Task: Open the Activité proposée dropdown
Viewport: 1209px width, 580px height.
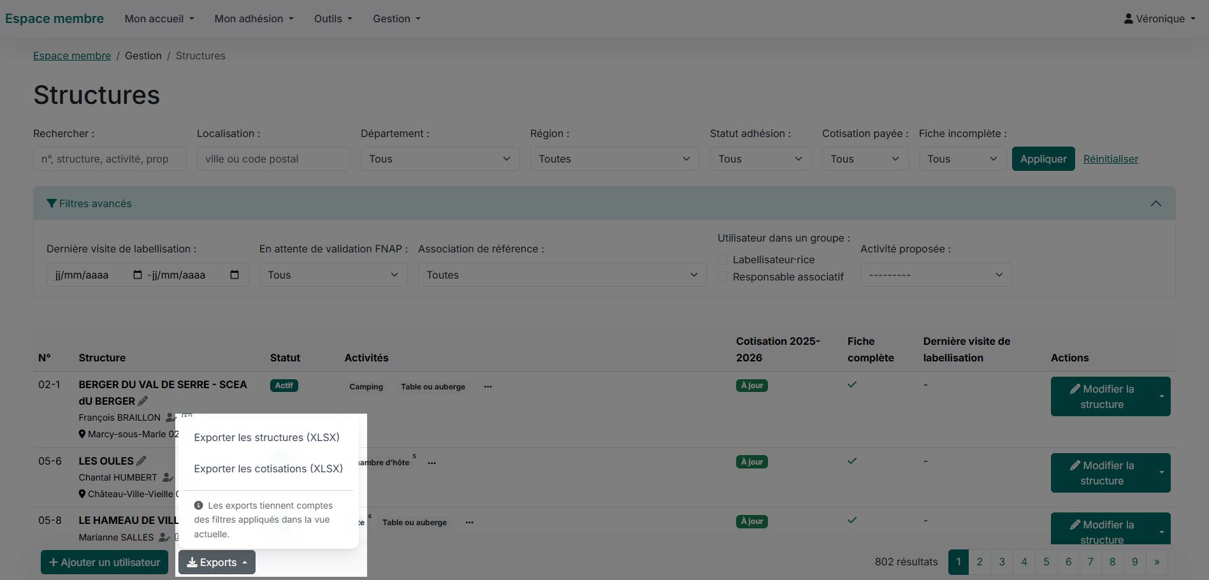Action: click(936, 275)
